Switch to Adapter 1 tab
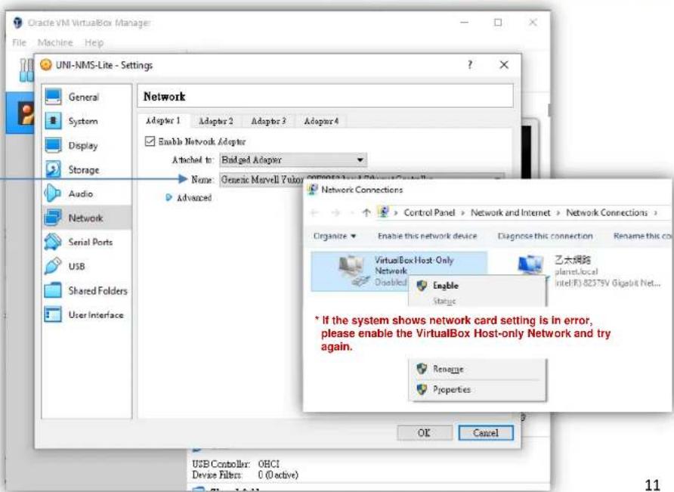This screenshot has width=674, height=492. click(163, 120)
